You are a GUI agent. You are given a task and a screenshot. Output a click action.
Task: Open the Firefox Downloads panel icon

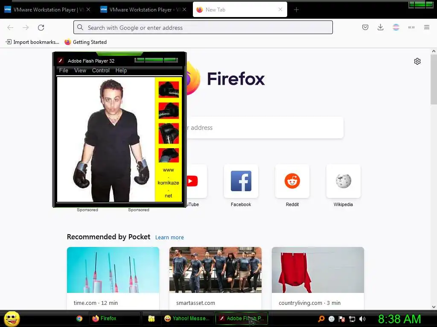(x=380, y=27)
